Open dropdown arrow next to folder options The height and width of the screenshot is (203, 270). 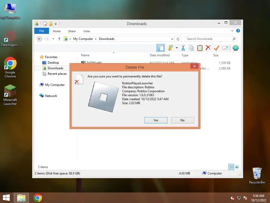tap(177, 48)
